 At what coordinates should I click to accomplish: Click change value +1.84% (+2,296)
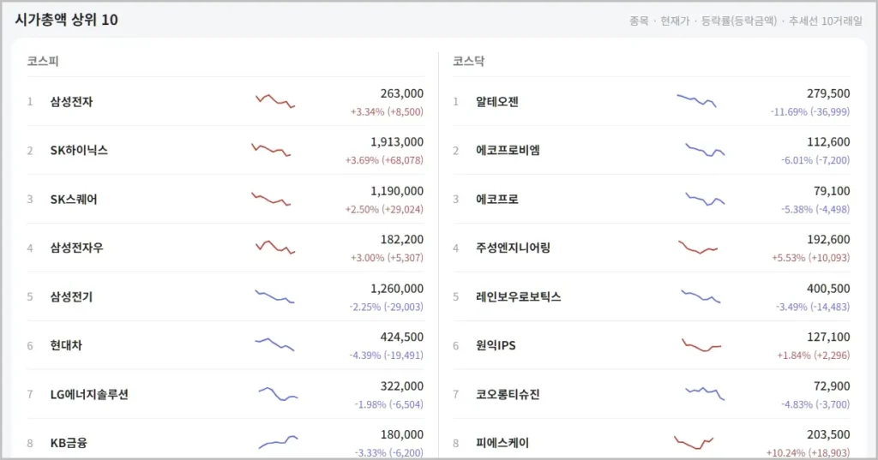tap(813, 355)
